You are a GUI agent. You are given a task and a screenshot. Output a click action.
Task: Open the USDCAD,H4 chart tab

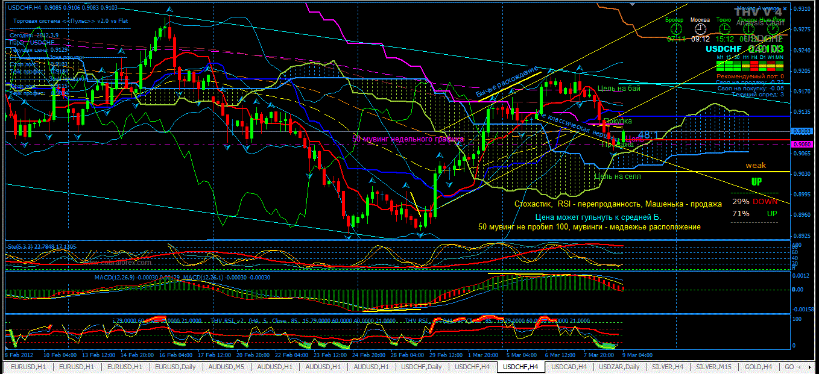[569, 366]
